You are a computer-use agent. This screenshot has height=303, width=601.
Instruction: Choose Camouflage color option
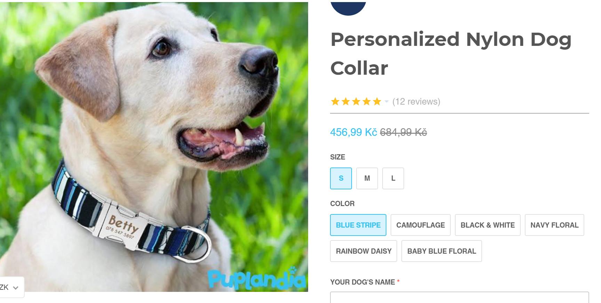tap(420, 225)
